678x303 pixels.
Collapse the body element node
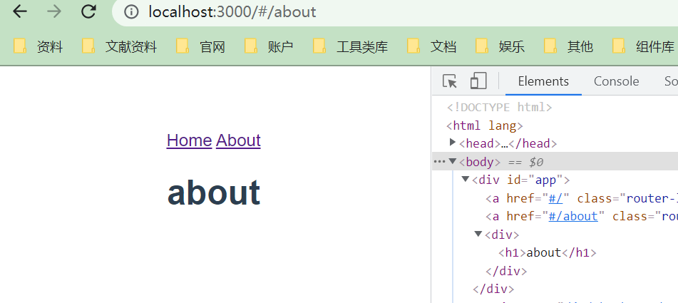(x=453, y=161)
